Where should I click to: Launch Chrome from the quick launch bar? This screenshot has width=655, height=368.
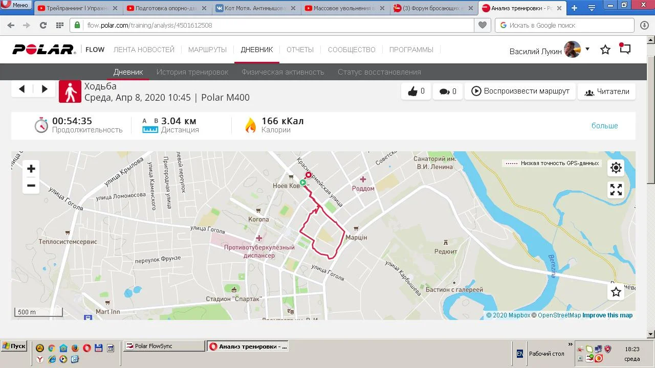[52, 348]
